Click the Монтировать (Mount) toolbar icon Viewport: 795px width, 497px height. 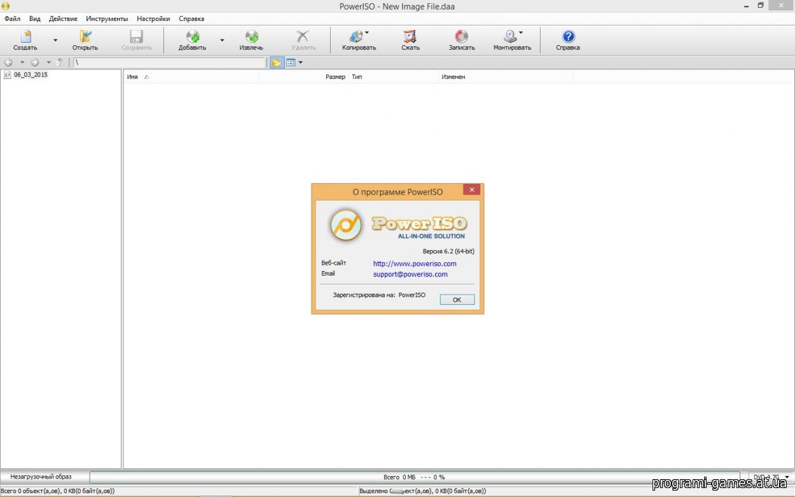pyautogui.click(x=512, y=40)
